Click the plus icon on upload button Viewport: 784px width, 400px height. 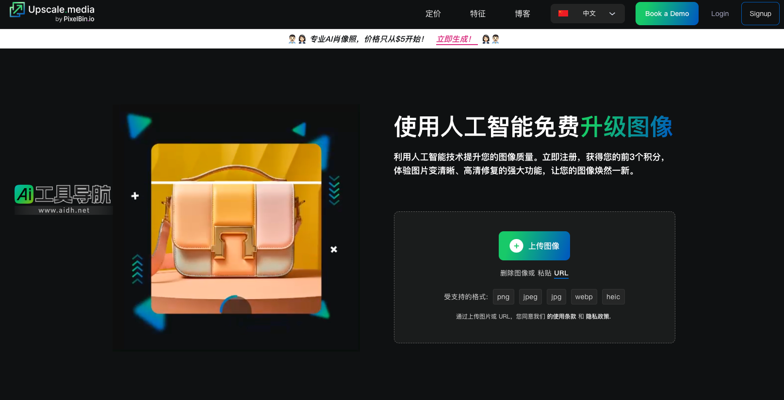pyautogui.click(x=516, y=246)
